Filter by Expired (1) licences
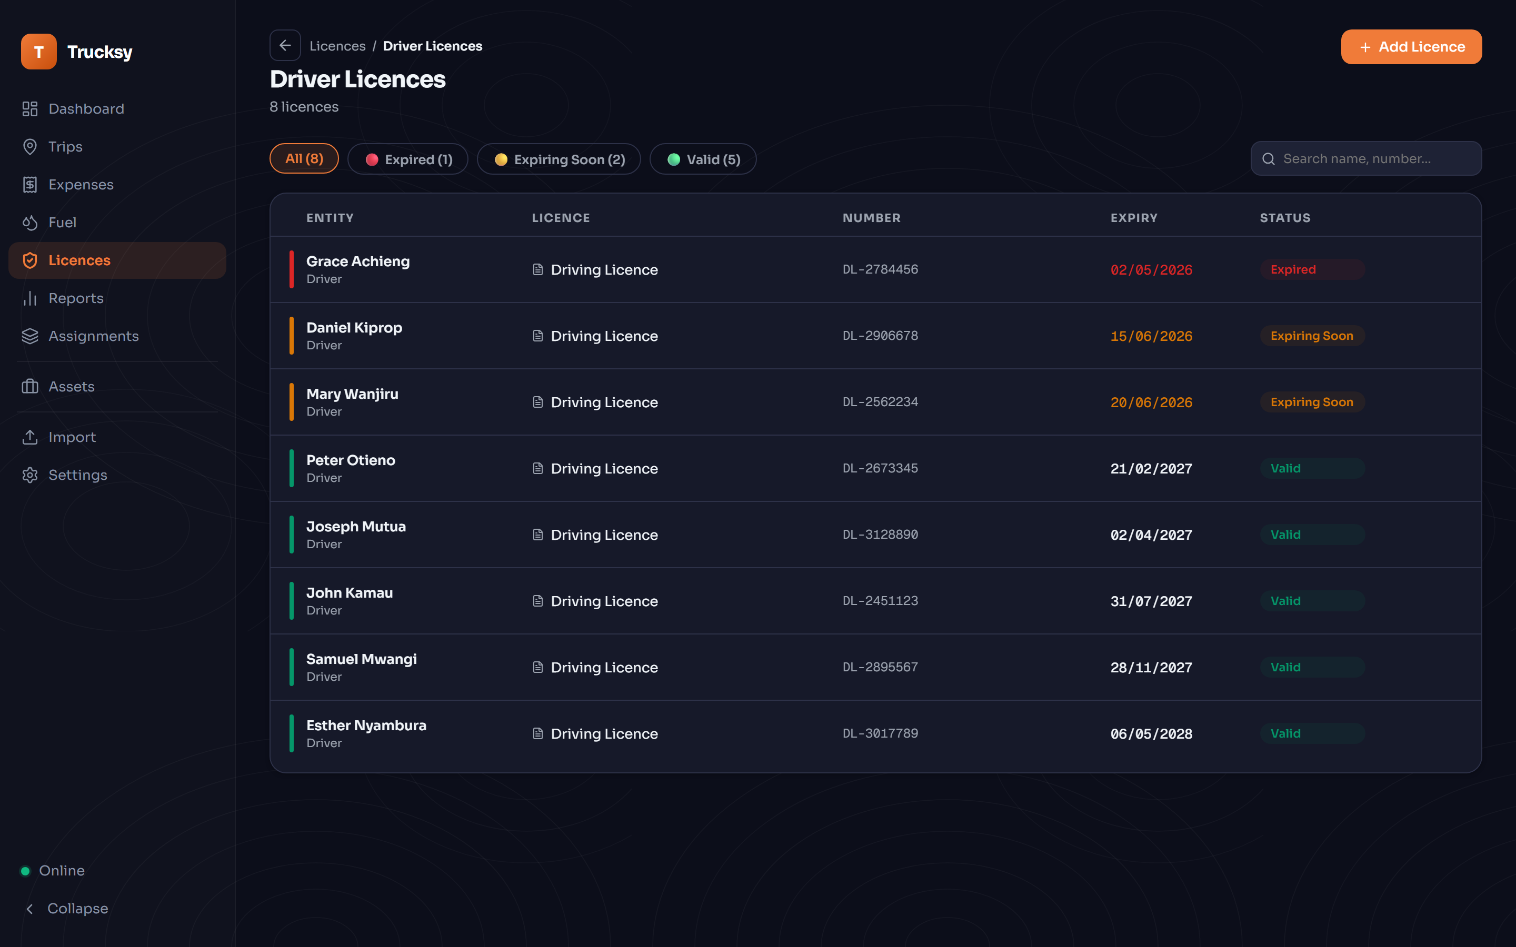 tap(408, 159)
